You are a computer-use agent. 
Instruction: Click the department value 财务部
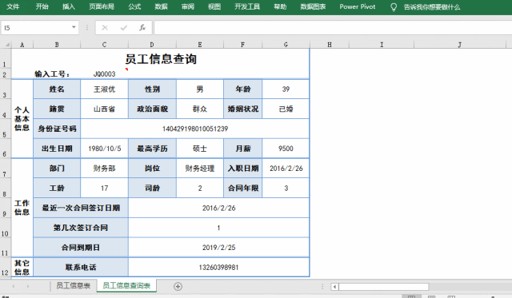pos(105,169)
